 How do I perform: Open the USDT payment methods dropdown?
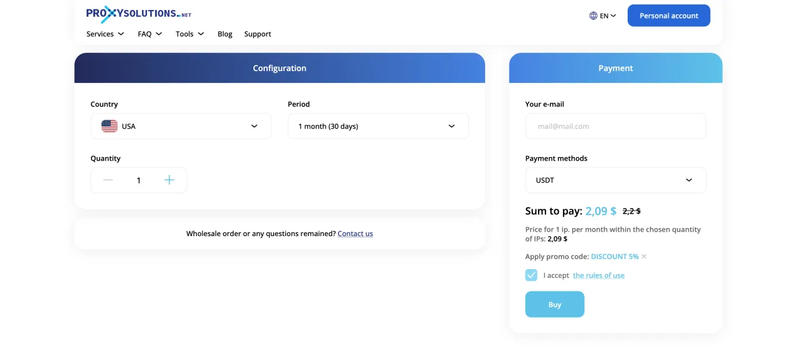click(615, 180)
